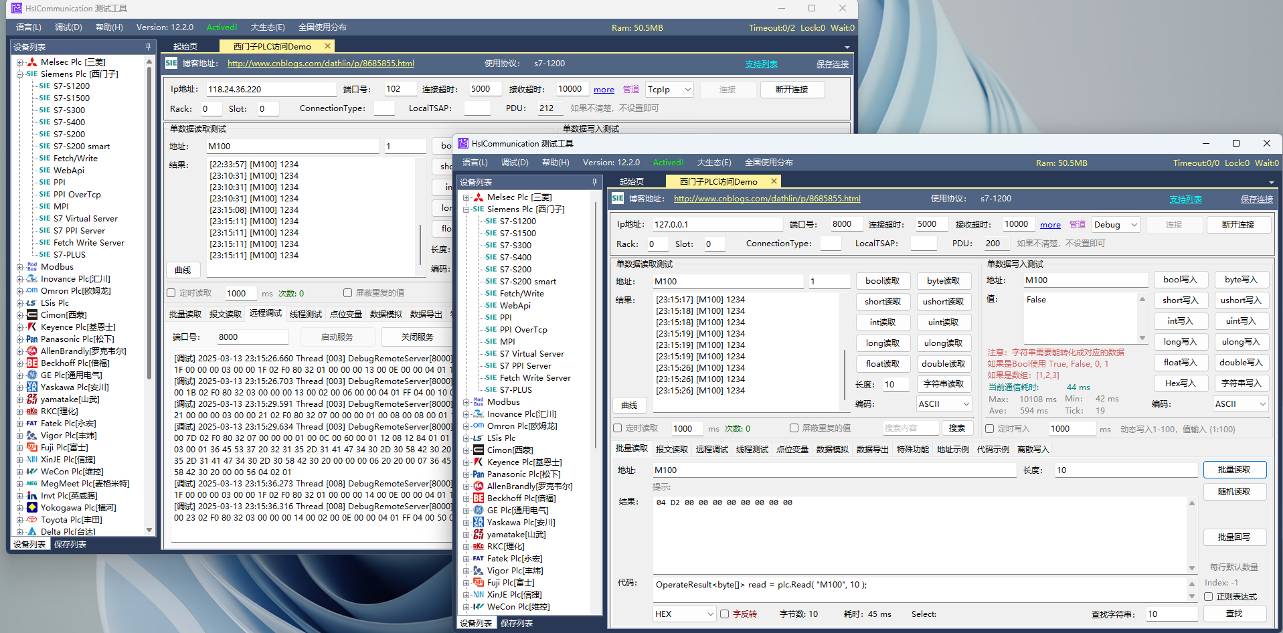Toggle 正则表达式 checkbox in front window
Screen dimensions: 1283x633
tap(1209, 597)
